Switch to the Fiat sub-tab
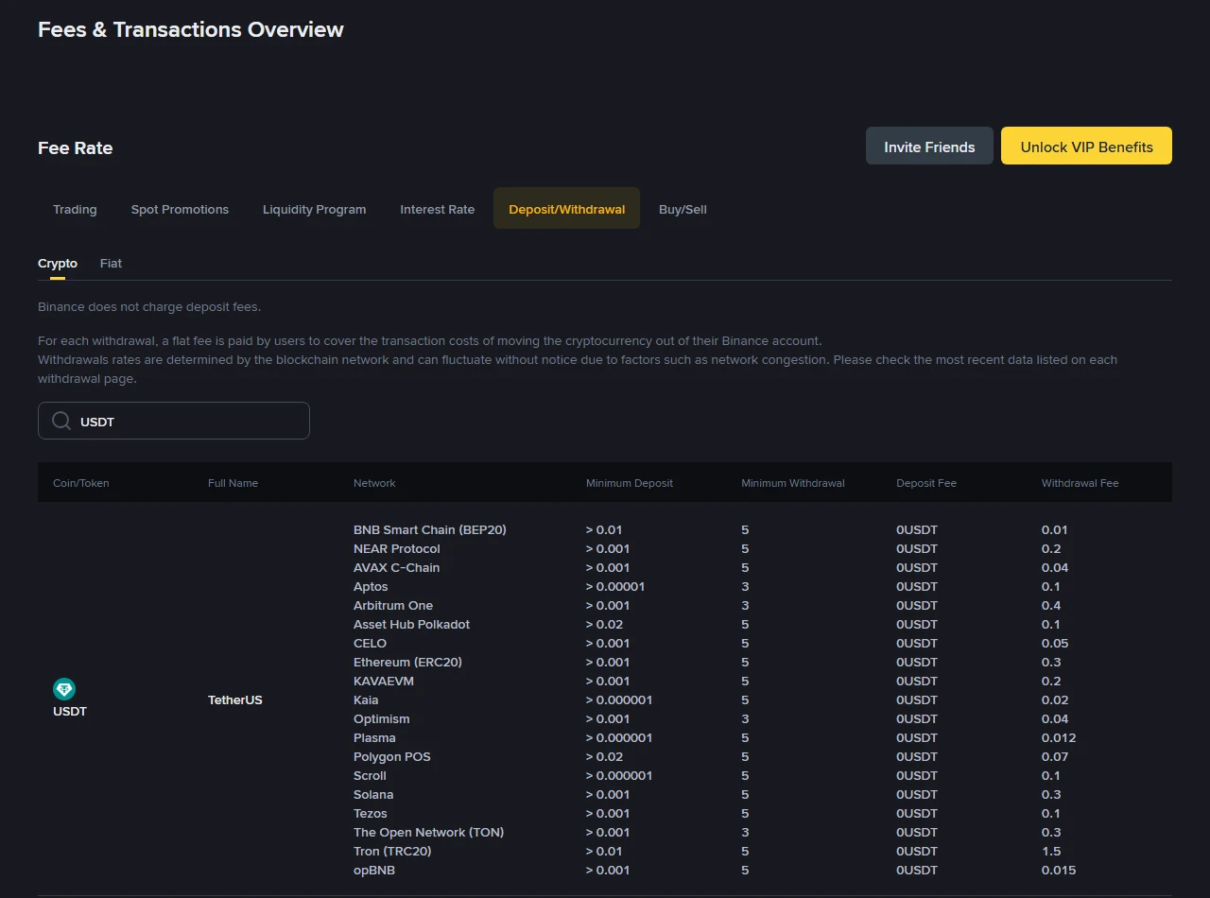This screenshot has width=1210, height=898. pyautogui.click(x=111, y=264)
